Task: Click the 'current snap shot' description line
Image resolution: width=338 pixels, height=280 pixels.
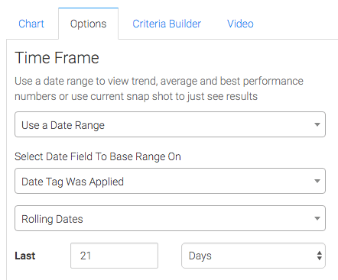Action: click(136, 96)
